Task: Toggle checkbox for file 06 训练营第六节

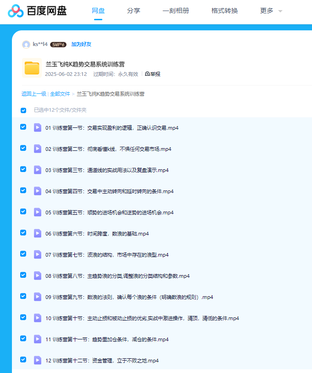Action: click(23, 233)
